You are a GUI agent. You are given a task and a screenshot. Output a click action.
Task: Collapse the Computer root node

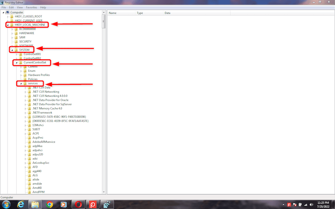click(3, 13)
